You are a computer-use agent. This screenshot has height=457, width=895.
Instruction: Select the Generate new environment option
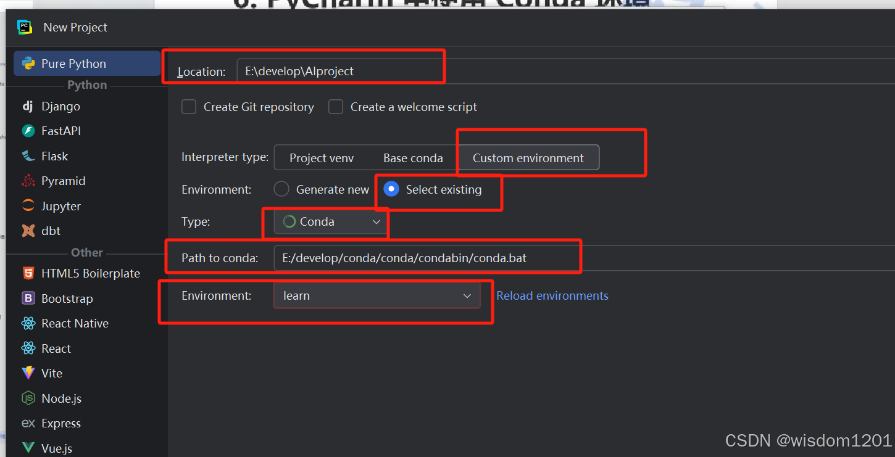(281, 189)
